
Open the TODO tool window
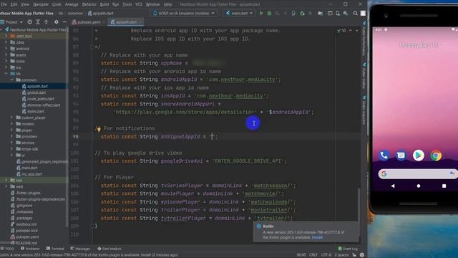coord(8,249)
